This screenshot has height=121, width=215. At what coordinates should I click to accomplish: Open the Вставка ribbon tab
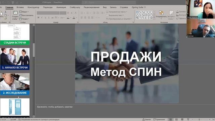click(x=20, y=7)
